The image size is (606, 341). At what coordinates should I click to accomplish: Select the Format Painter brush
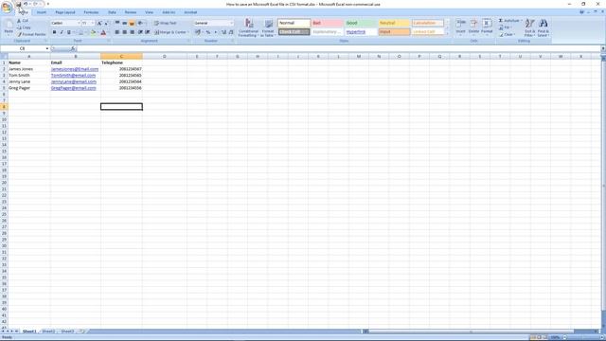31,34
